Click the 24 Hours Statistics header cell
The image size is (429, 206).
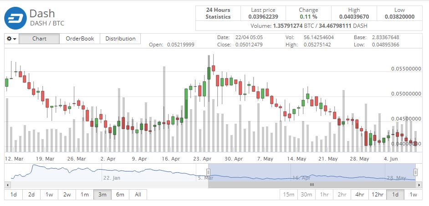[218, 13]
